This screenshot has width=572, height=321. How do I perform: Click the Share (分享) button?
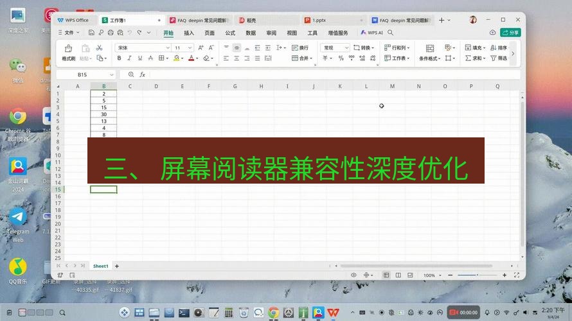click(510, 33)
